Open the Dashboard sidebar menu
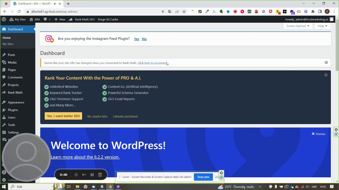 pyautogui.click(x=17, y=29)
